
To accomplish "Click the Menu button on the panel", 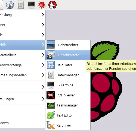I will 1,5.
